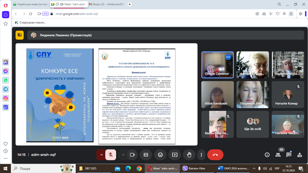This screenshot has height=173, width=308.
Task: Open sidebar three-dot settings
Action: pyautogui.click(x=6, y=158)
